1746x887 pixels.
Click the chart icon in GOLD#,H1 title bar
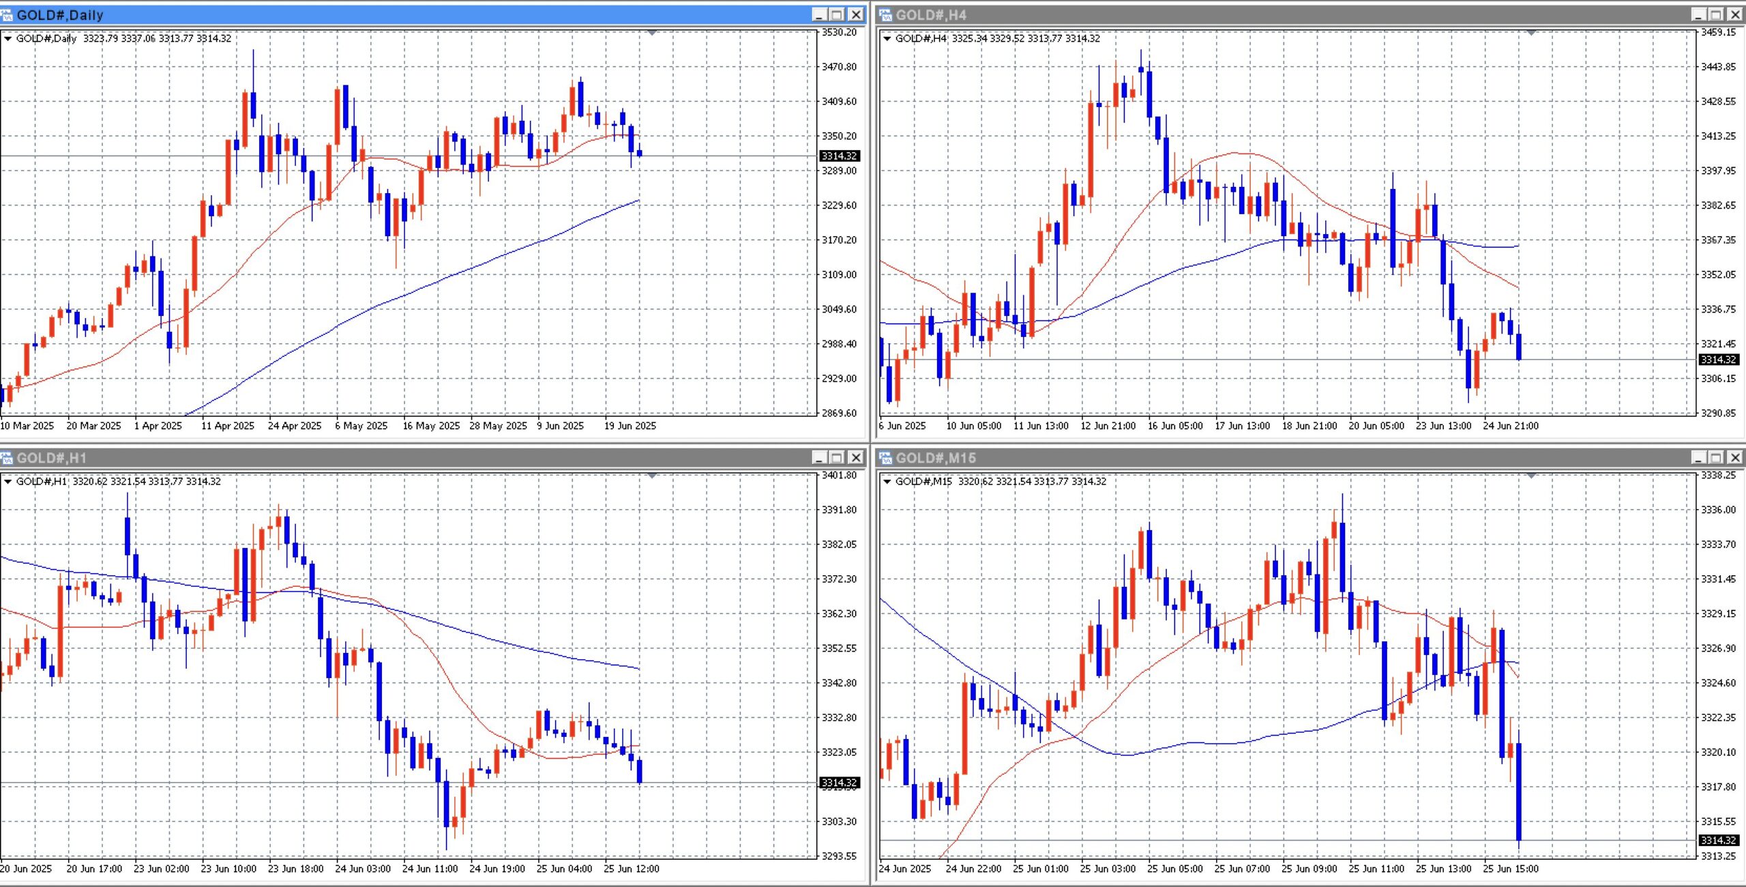tap(6, 458)
